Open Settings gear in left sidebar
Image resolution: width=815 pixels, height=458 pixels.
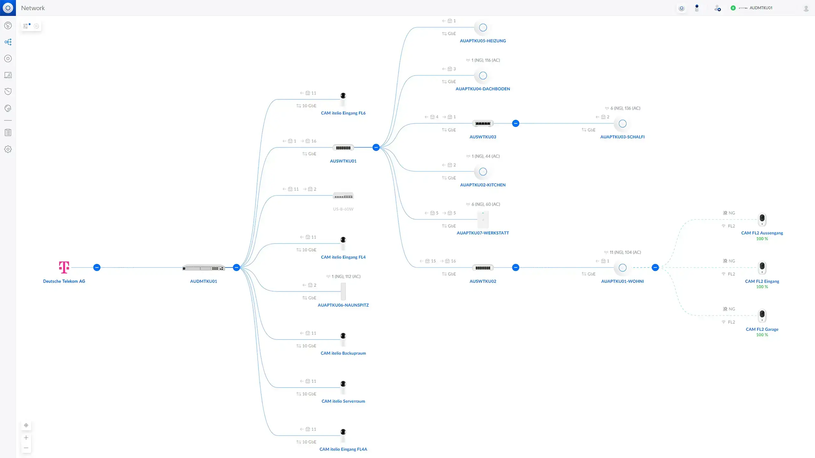coord(8,149)
